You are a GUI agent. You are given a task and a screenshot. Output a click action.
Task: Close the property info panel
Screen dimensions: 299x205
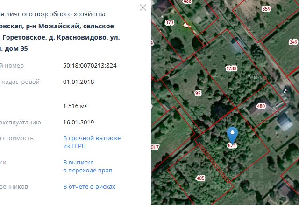143,7
